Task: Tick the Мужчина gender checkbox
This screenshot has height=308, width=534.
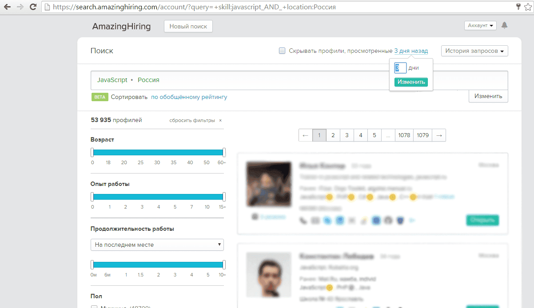Action: click(94, 307)
